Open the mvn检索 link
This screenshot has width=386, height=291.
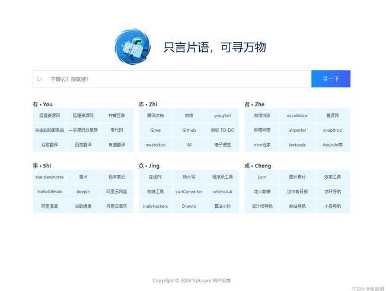click(x=262, y=144)
